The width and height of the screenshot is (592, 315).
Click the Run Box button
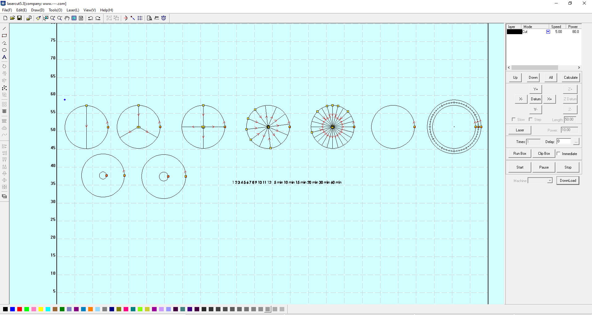[x=520, y=154]
